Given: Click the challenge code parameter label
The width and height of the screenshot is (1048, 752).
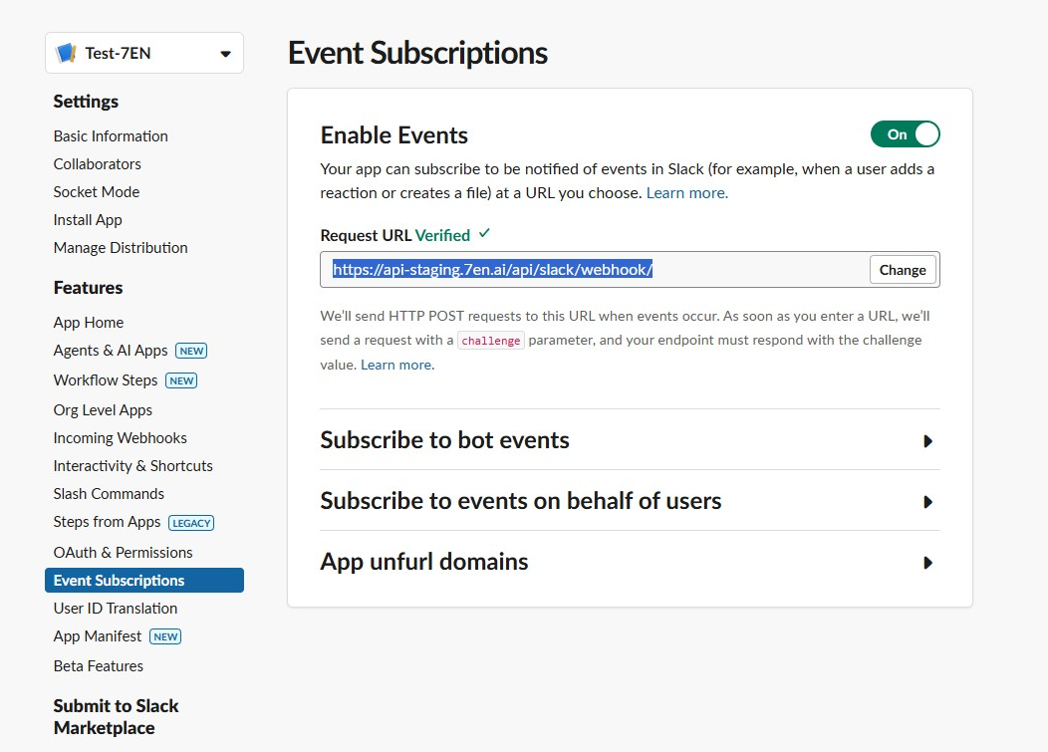Looking at the screenshot, I should coord(490,341).
